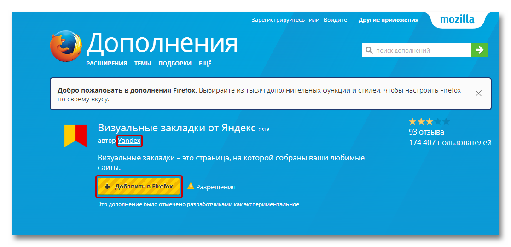This screenshot has width=511, height=247.
Task: Open the Расширения menu item
Action: 106,63
